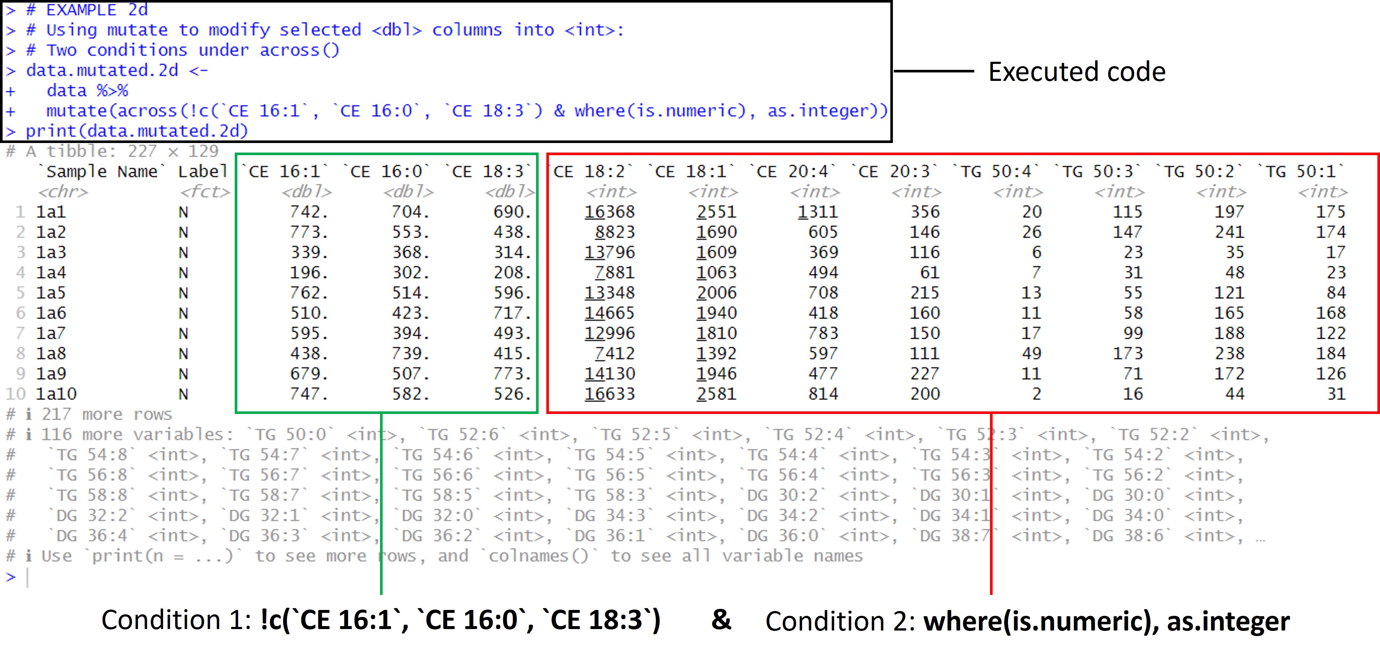Screen dimensions: 1380x657
Task: Click the 'Condition 1' caption text
Action: pyautogui.click(x=381, y=621)
